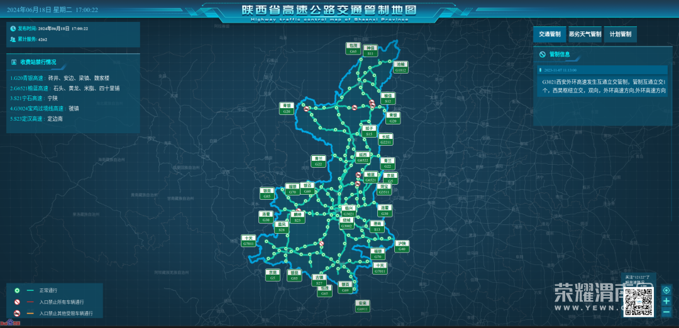Click the 入口禁止所有车辆通行 legend entry
Screen dimensions: 679x328
tap(65, 302)
